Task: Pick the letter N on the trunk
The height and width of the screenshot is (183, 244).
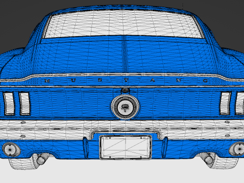Action: tap(179, 80)
